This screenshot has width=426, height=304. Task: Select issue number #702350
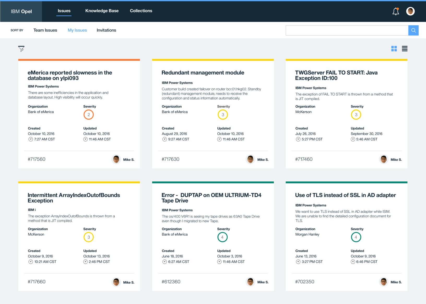pos(305,282)
